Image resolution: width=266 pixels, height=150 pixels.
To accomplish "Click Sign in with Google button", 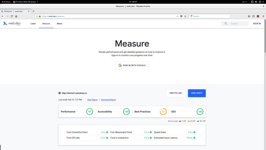I will pyautogui.click(x=132, y=65).
